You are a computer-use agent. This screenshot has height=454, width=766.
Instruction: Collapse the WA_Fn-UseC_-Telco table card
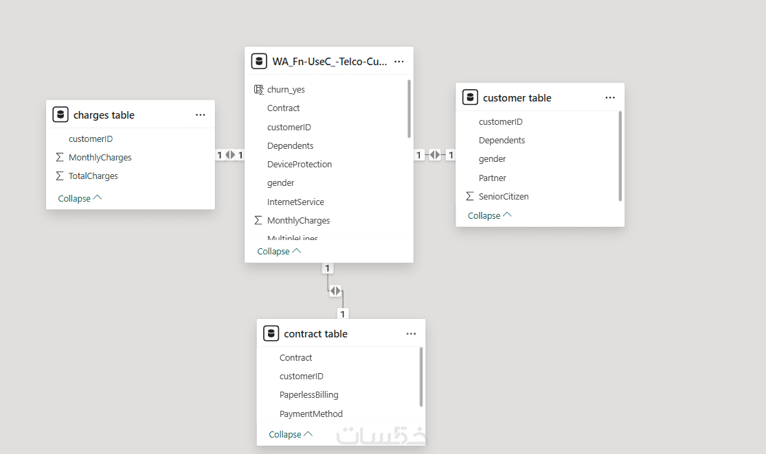(279, 251)
